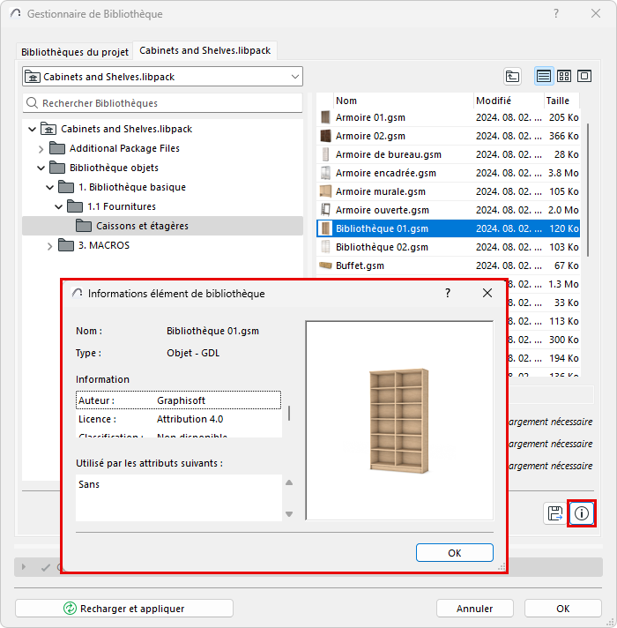The width and height of the screenshot is (617, 628).
Task: Click Licence: Attribution 4.0 row
Action: [x=178, y=419]
